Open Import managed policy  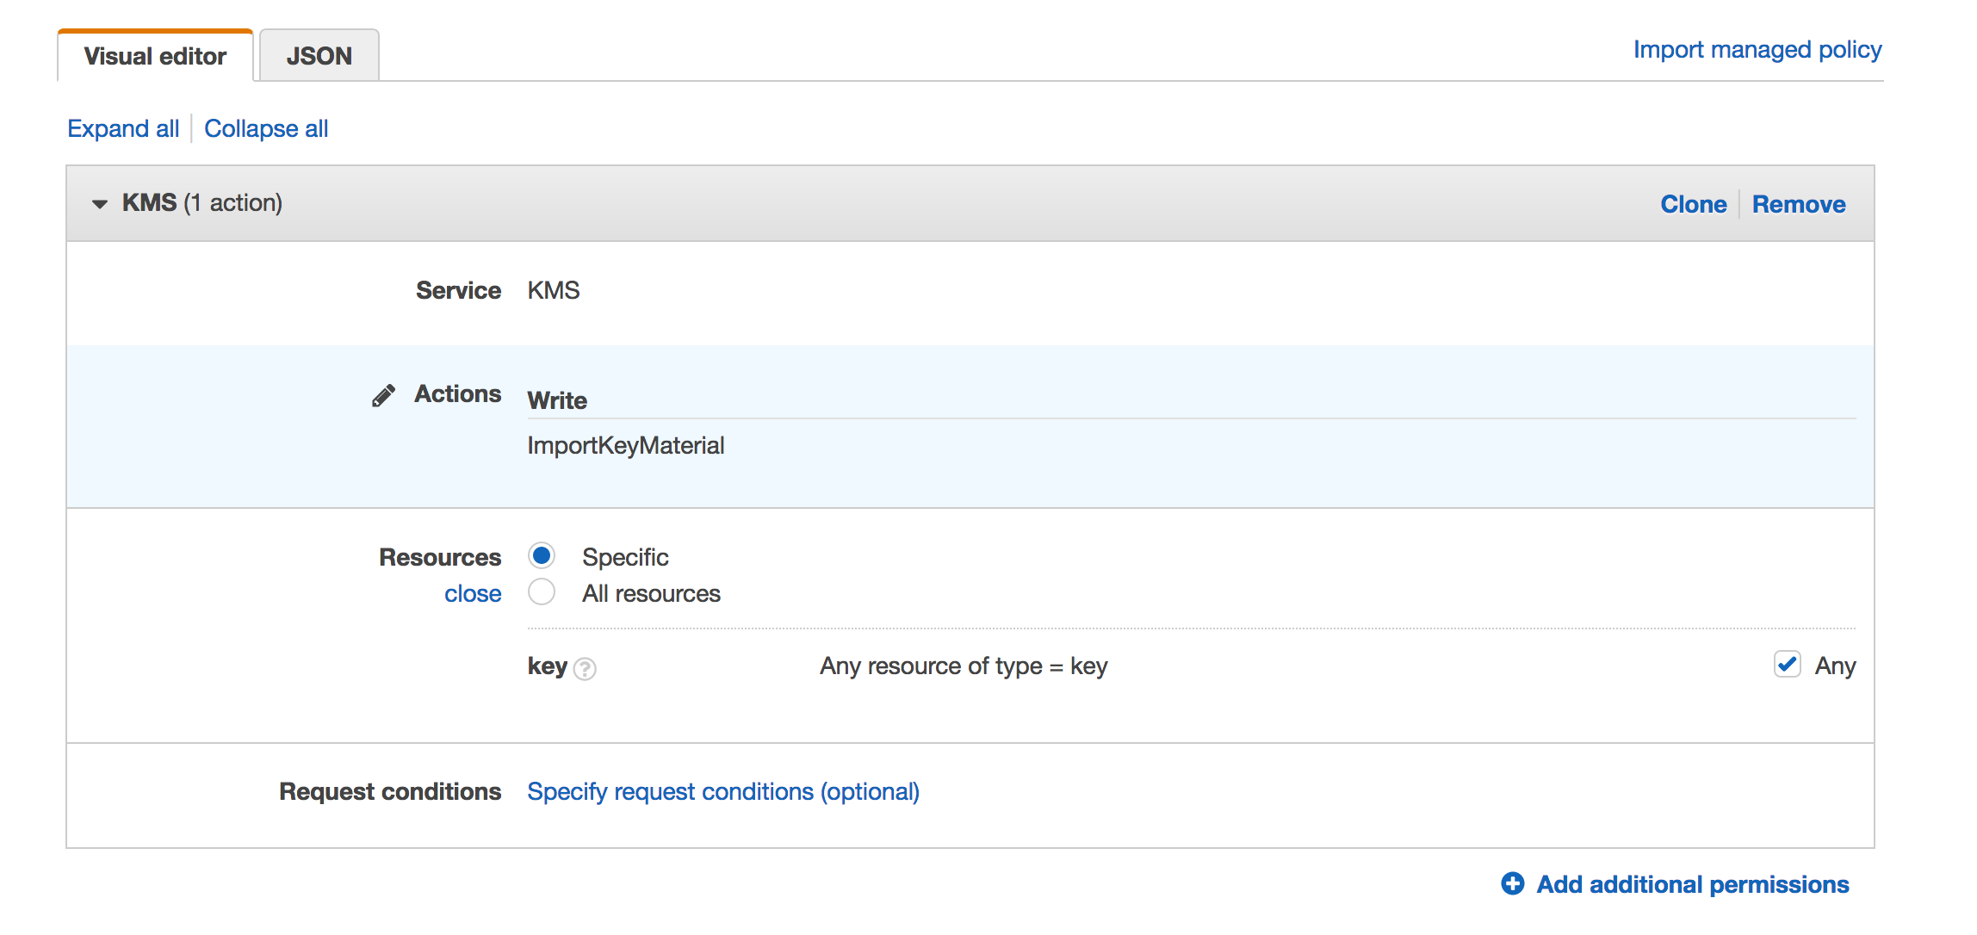click(1757, 50)
